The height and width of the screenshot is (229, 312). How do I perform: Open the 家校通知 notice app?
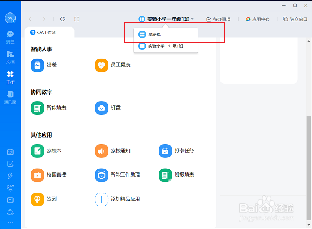coord(113,151)
